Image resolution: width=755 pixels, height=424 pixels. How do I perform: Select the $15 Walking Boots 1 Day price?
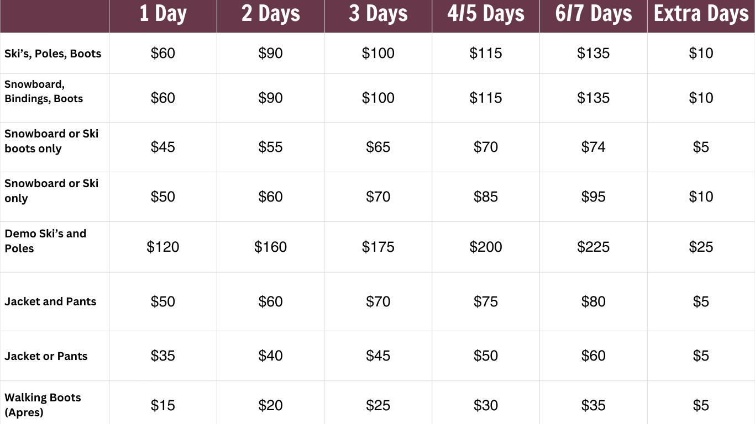tap(162, 405)
